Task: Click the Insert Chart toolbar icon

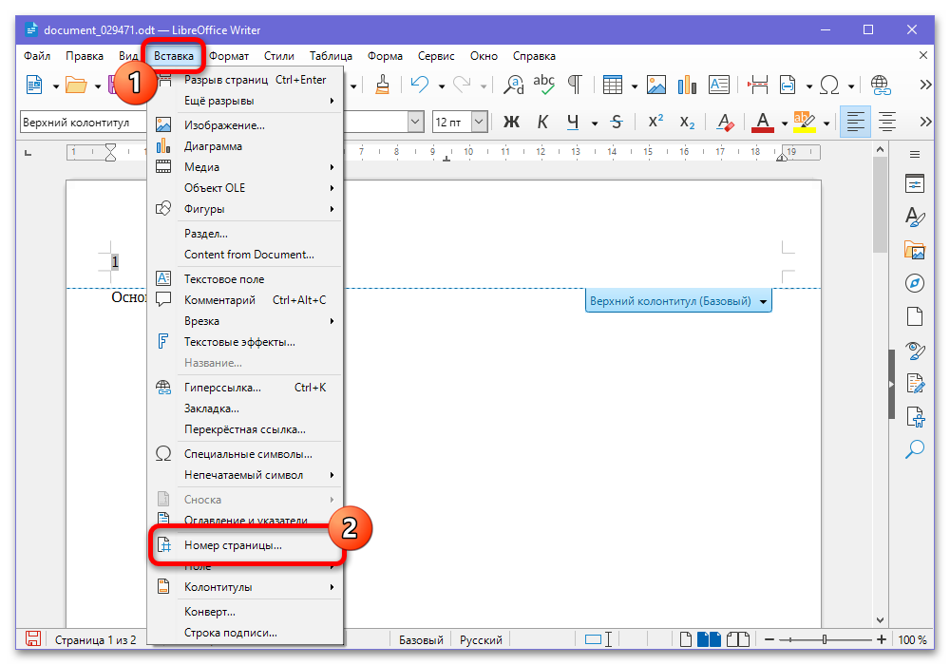Action: [x=687, y=85]
